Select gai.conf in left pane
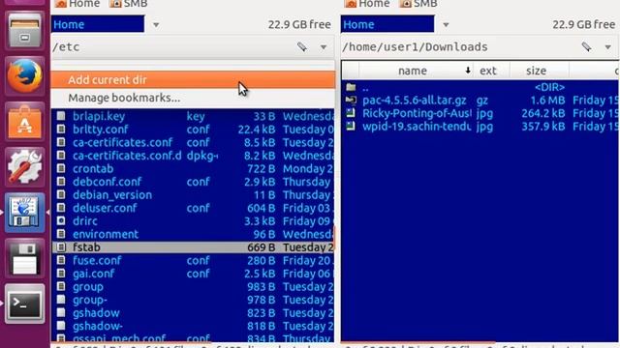Image resolution: width=620 pixels, height=348 pixels. [193, 274]
